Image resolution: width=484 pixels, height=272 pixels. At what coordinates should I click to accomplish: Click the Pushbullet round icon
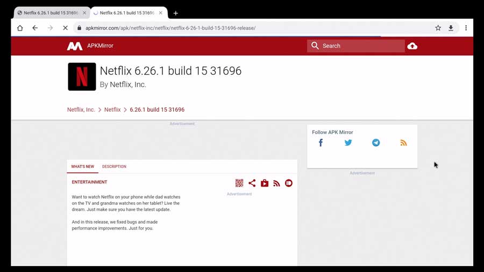tap(289, 183)
